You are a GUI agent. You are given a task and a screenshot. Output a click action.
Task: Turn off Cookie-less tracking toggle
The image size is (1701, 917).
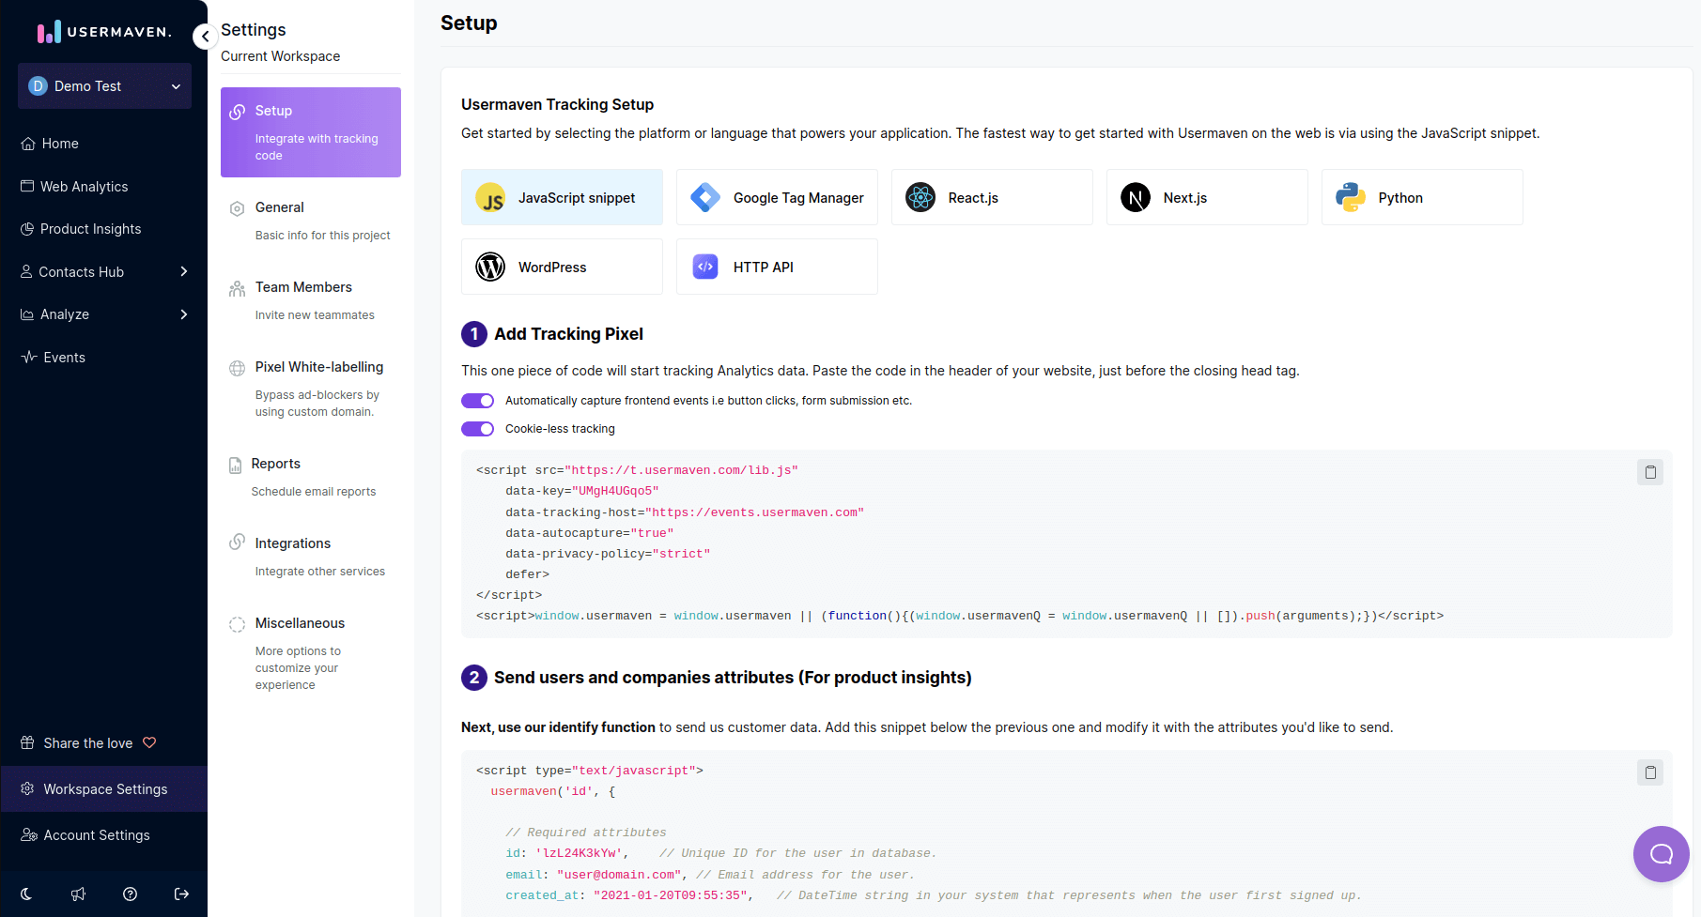[478, 429]
